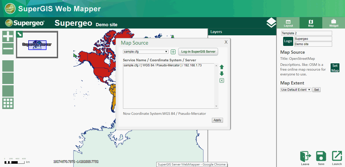Switch to the Layout tab
This screenshot has width=345, height=167.
[x=288, y=23]
